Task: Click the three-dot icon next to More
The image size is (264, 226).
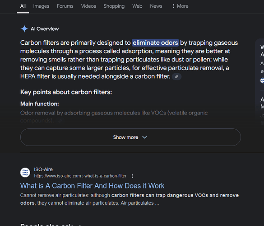Action: pos(173,6)
